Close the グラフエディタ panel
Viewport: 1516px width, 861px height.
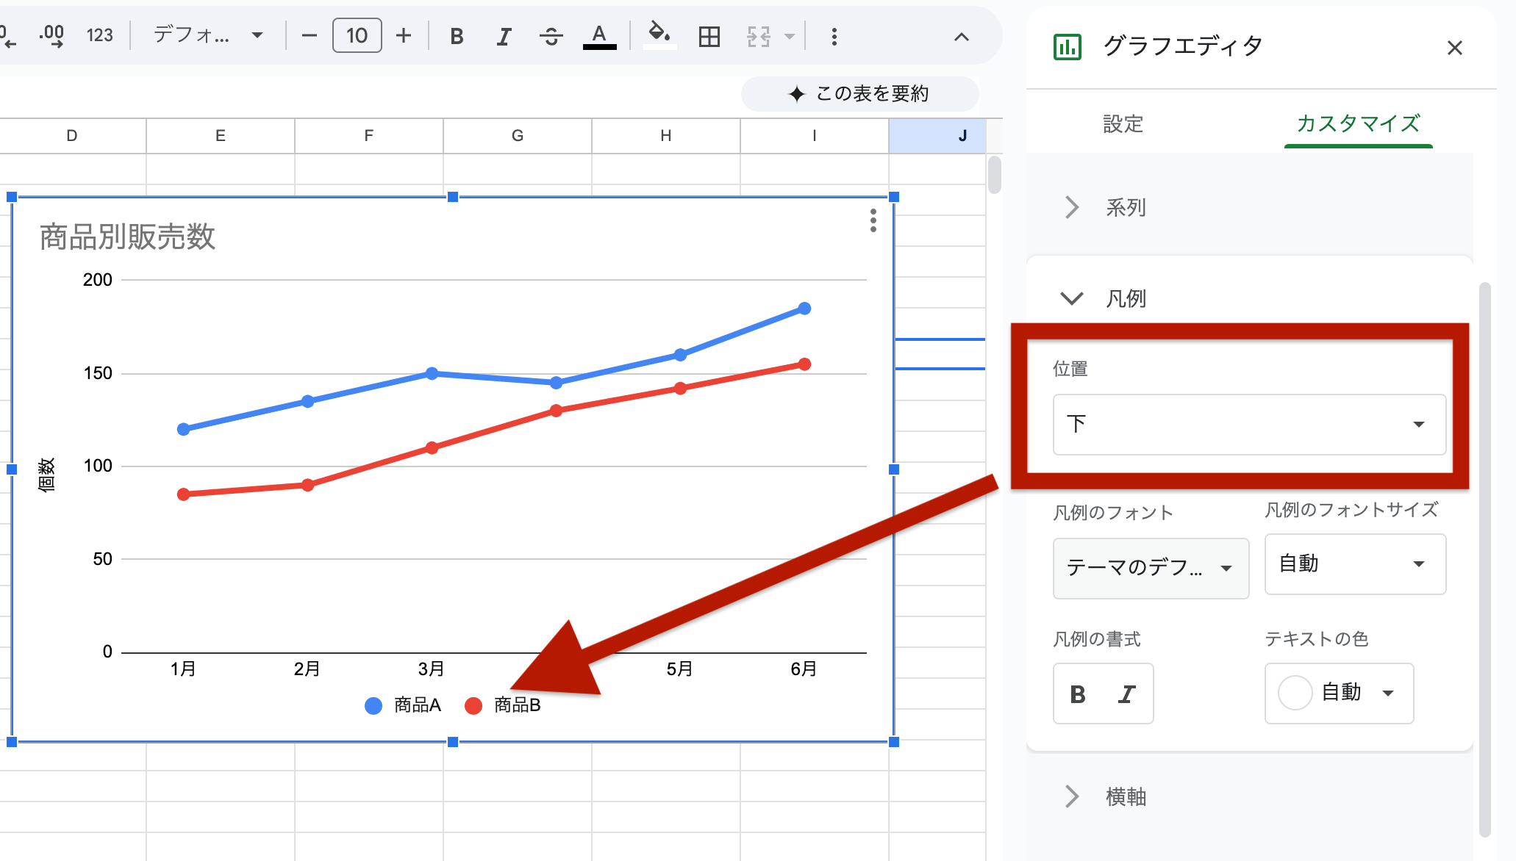click(1455, 47)
